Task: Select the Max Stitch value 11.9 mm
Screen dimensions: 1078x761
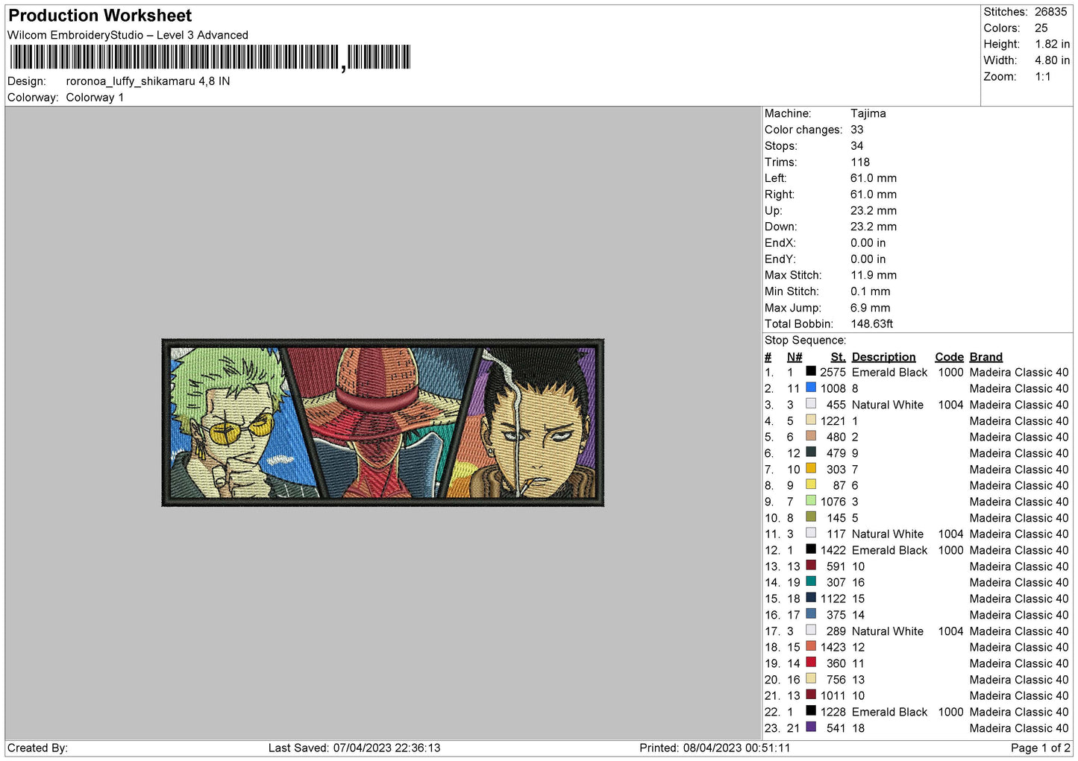Action: point(874,275)
